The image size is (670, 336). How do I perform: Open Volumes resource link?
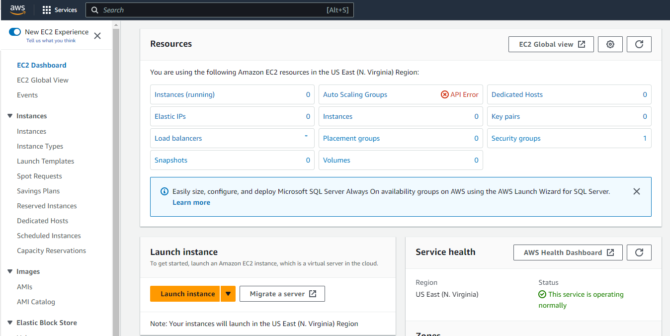(x=336, y=160)
